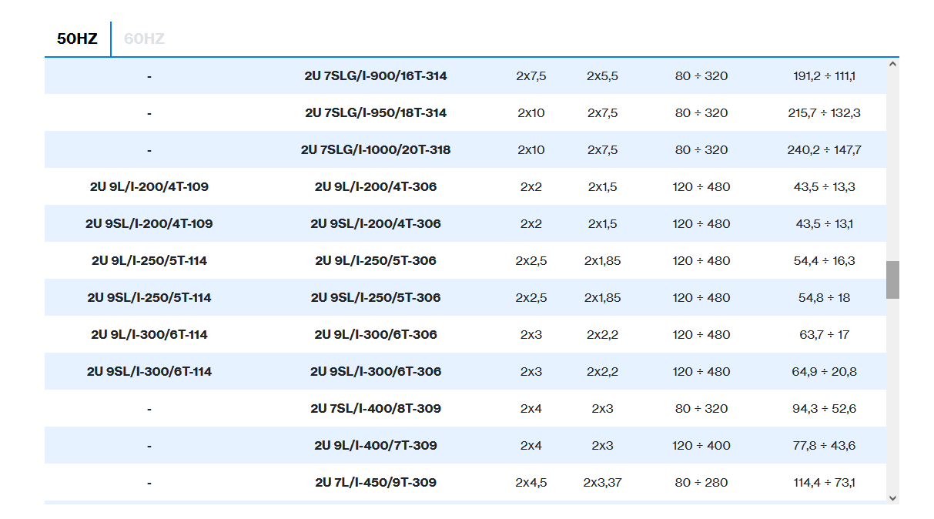Click the 94,3 ÷ 52,6 value cell
The height and width of the screenshot is (519, 934).
824,409
